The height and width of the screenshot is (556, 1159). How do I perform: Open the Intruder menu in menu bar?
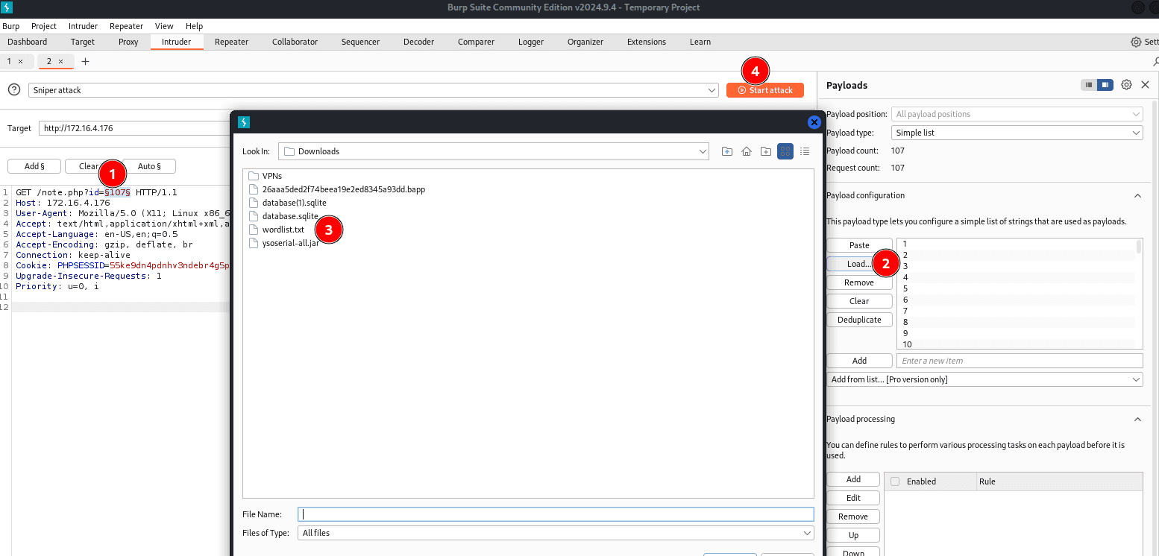click(83, 26)
